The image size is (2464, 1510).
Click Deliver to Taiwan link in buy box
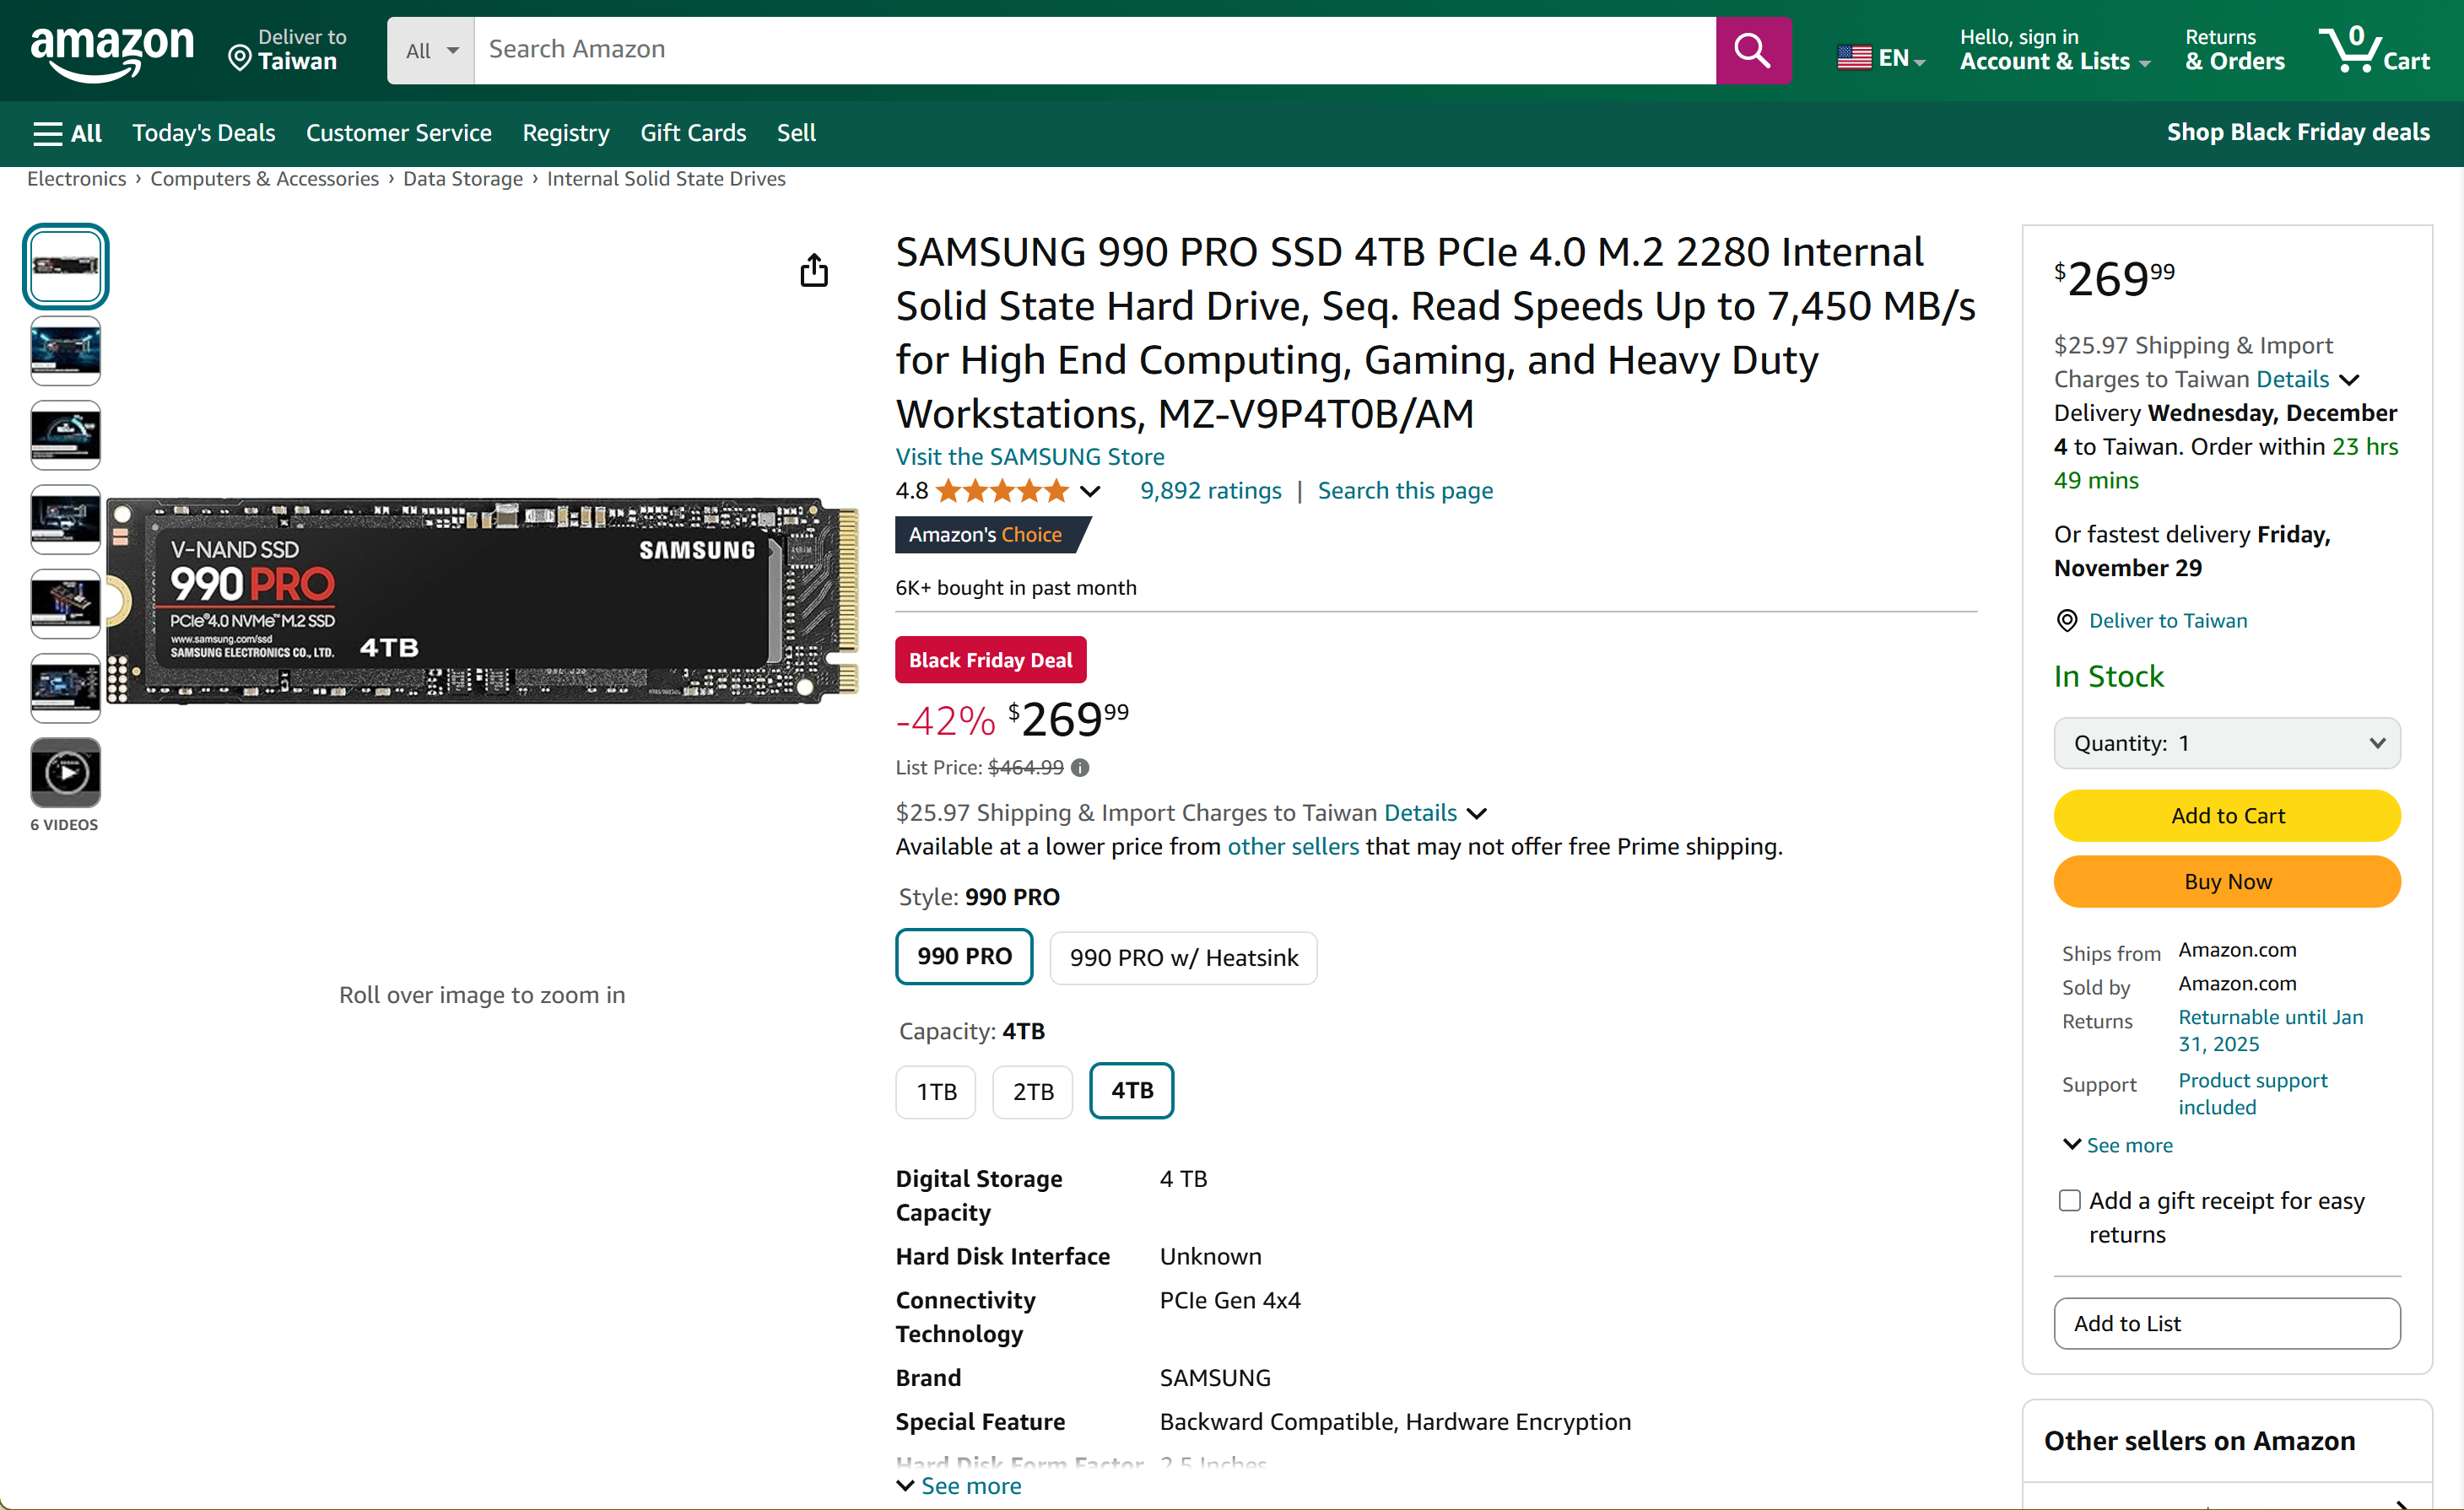pyautogui.click(x=2167, y=620)
